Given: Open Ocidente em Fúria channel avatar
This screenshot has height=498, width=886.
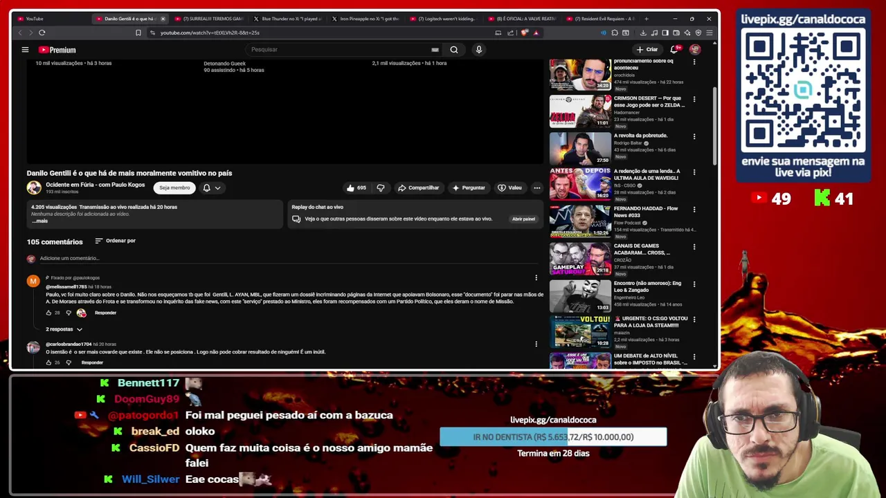Looking at the screenshot, I should [34, 187].
